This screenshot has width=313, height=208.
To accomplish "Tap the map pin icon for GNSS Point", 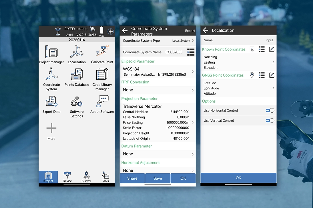I will tap(252, 75).
